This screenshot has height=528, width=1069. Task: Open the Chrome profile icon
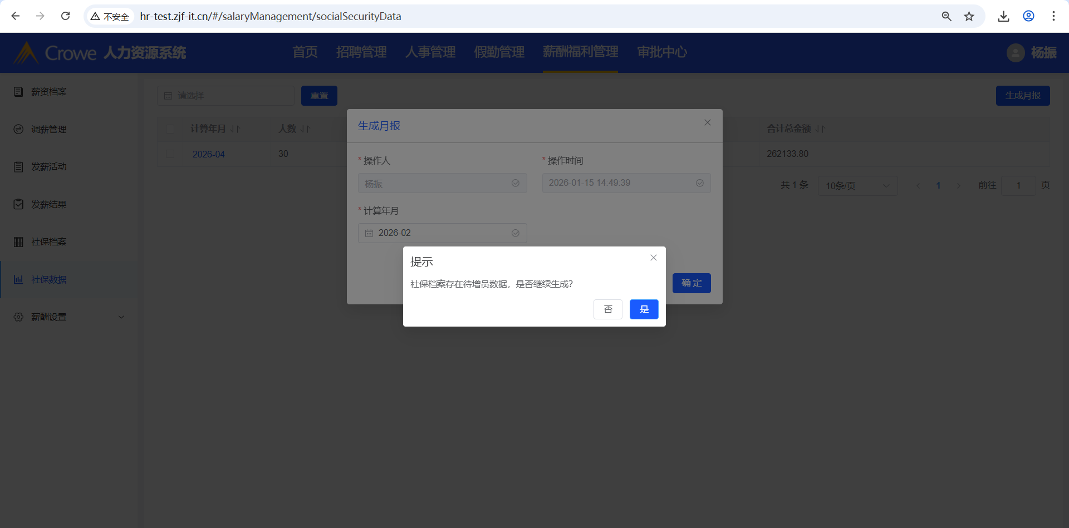pyautogui.click(x=1028, y=16)
